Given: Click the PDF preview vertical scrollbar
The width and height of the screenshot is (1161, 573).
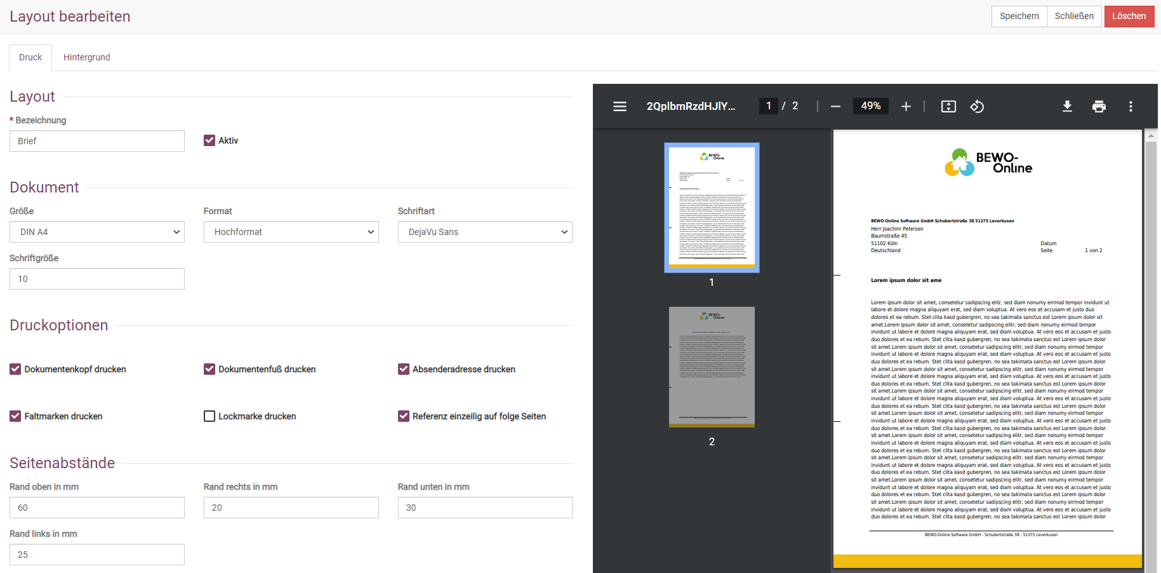Looking at the screenshot, I should tap(1151, 349).
